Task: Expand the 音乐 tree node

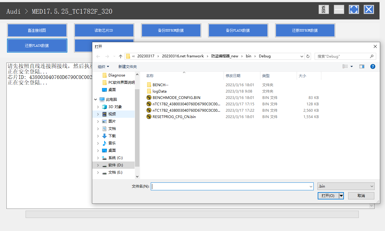Action: [98, 143]
